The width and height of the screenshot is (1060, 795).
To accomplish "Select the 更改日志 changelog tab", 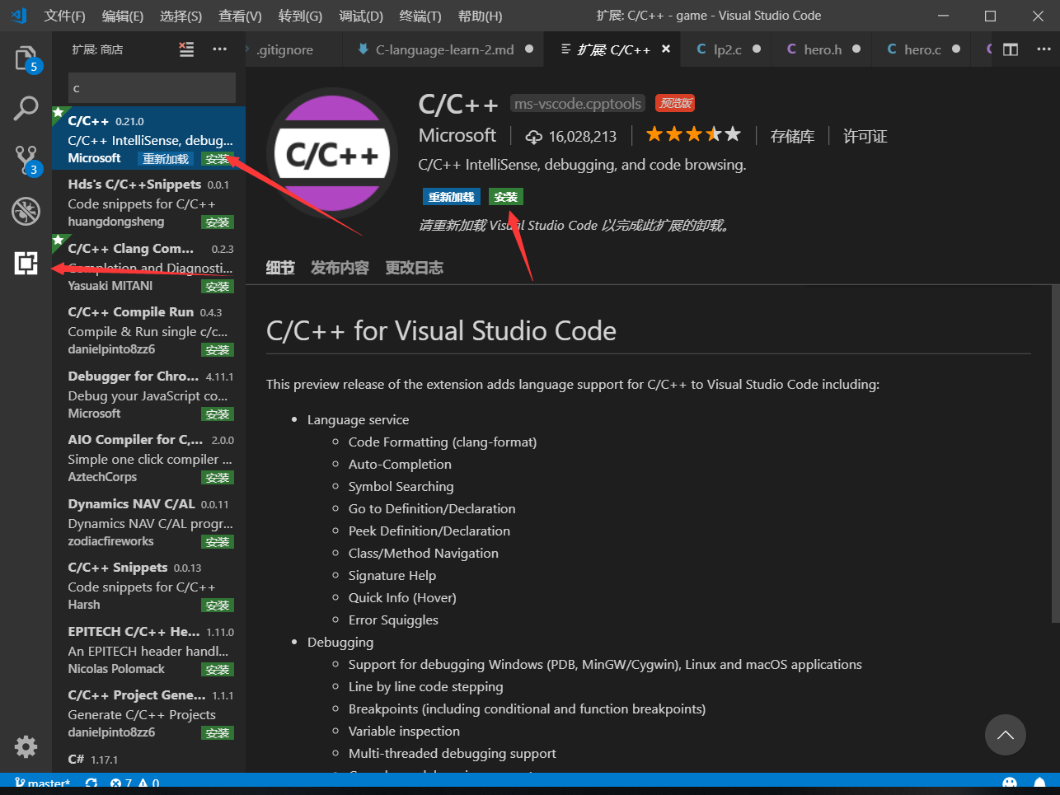I will tap(414, 268).
